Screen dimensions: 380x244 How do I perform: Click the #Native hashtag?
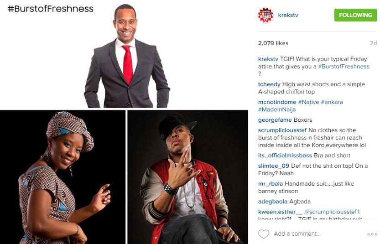[x=308, y=102]
